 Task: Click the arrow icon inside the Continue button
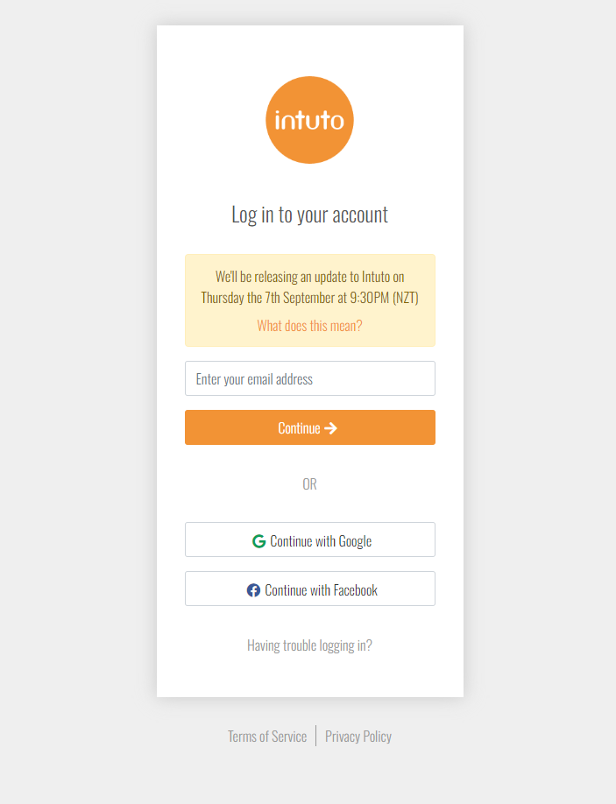point(331,427)
